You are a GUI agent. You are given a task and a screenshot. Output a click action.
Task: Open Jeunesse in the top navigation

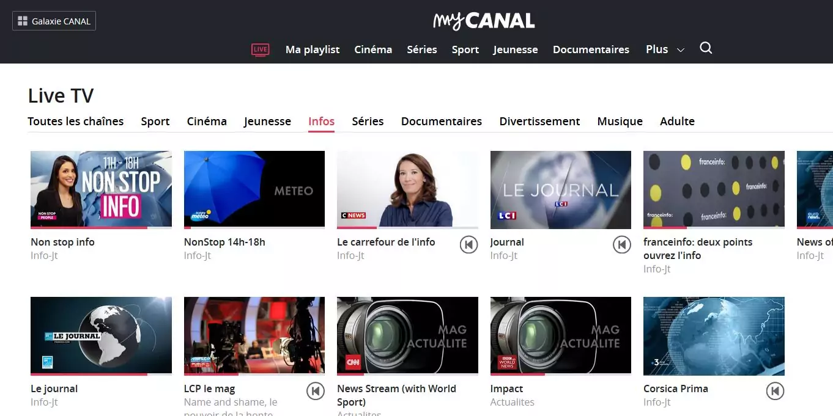(516, 50)
